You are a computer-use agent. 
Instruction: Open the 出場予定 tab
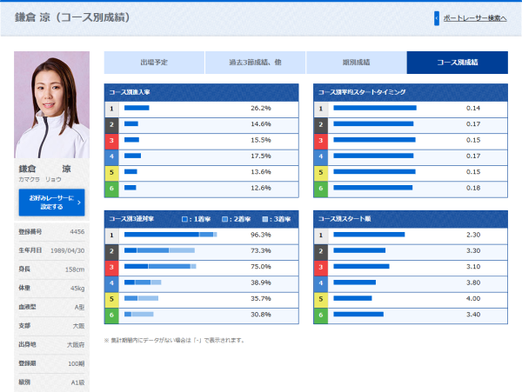tap(154, 63)
